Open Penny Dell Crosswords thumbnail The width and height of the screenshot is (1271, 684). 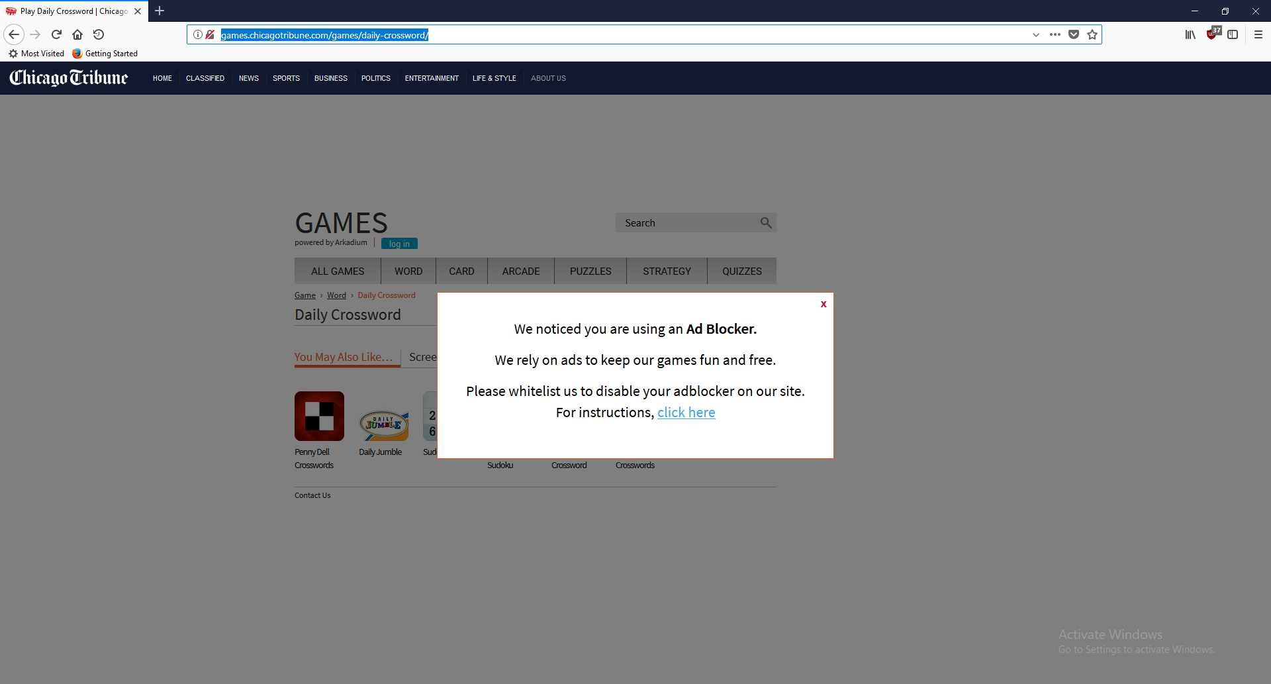tap(319, 416)
